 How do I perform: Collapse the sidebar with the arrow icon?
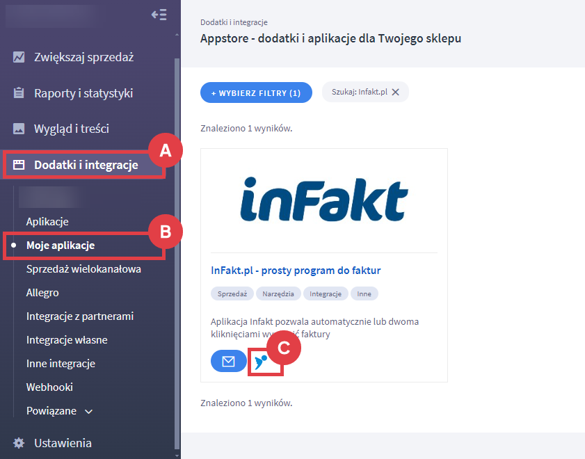159,15
